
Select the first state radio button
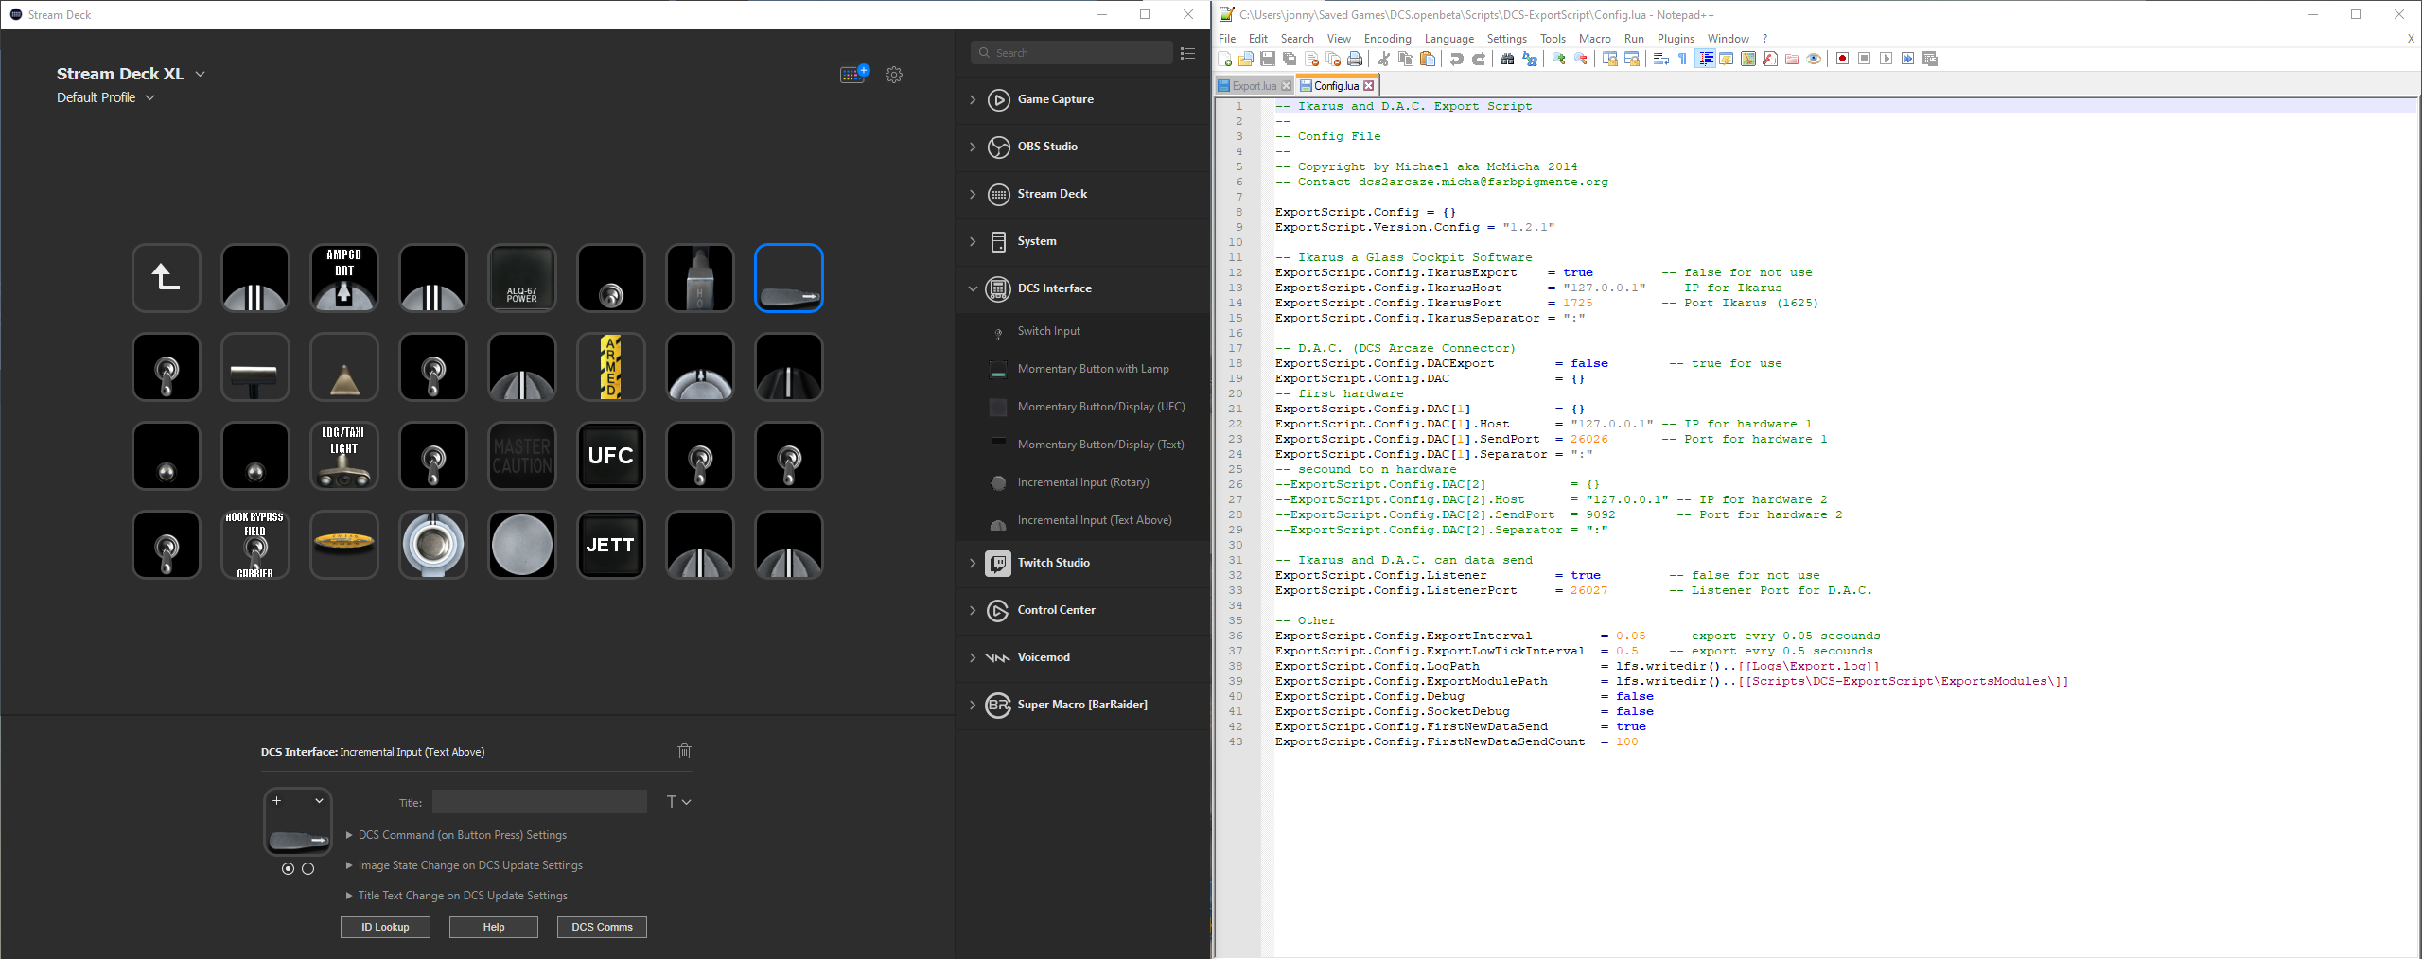[288, 868]
